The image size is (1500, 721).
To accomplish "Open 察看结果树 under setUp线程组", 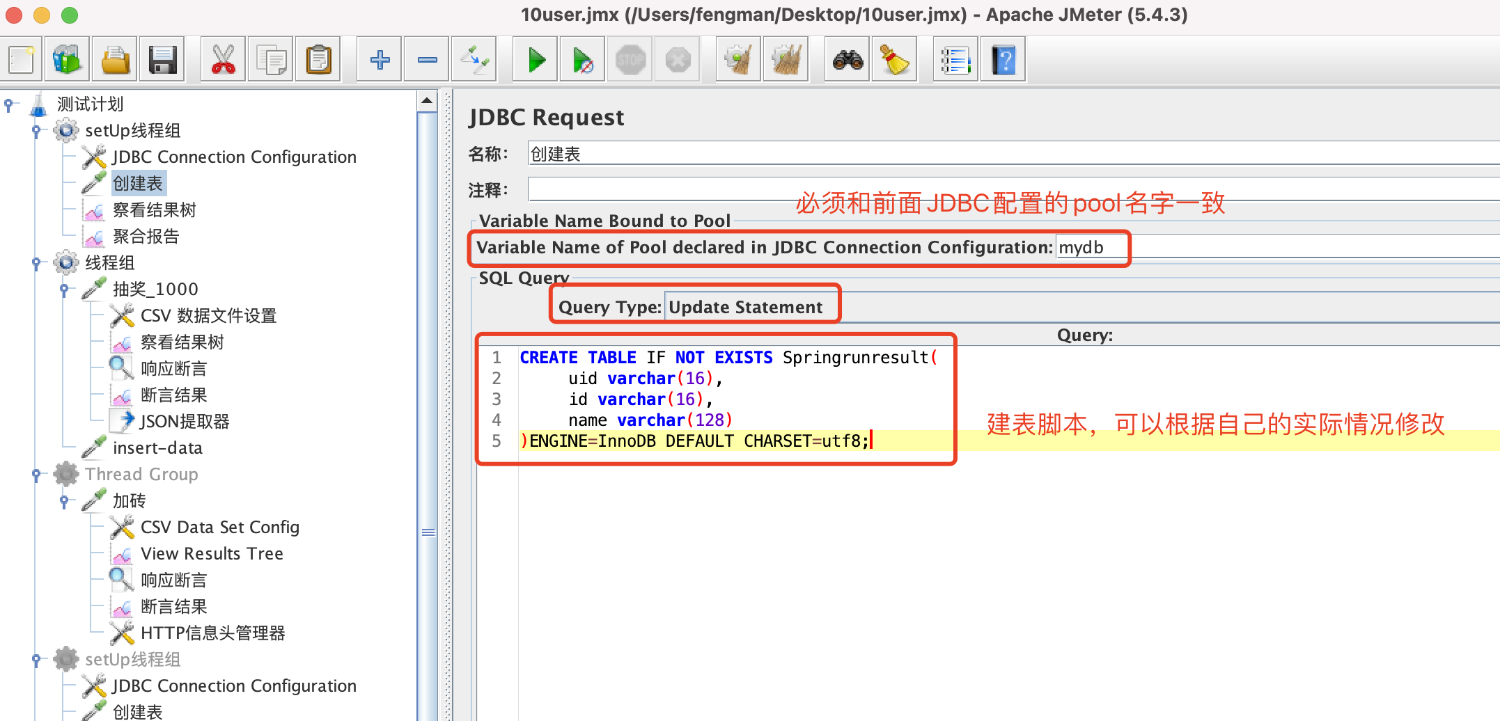I will 155,210.
